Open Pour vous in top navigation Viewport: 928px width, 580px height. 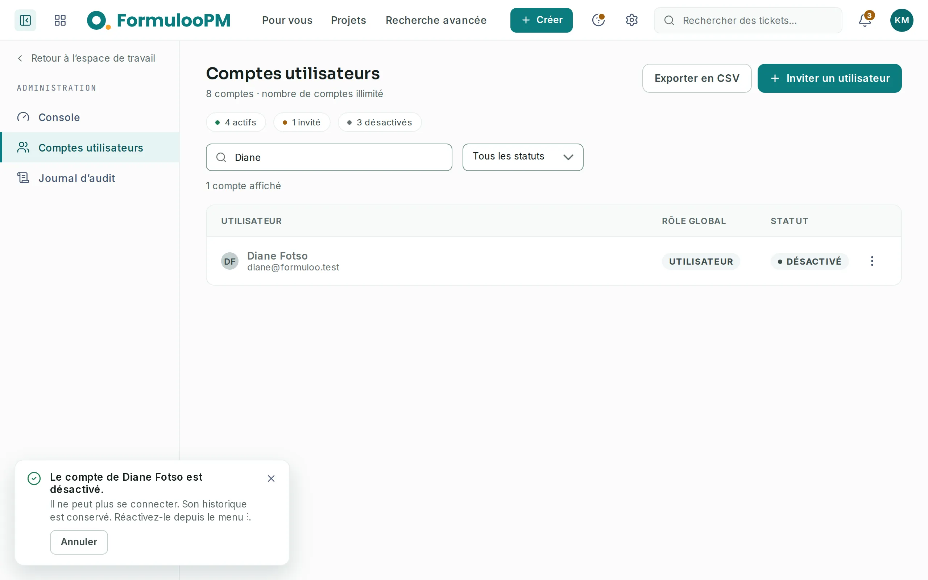click(287, 20)
